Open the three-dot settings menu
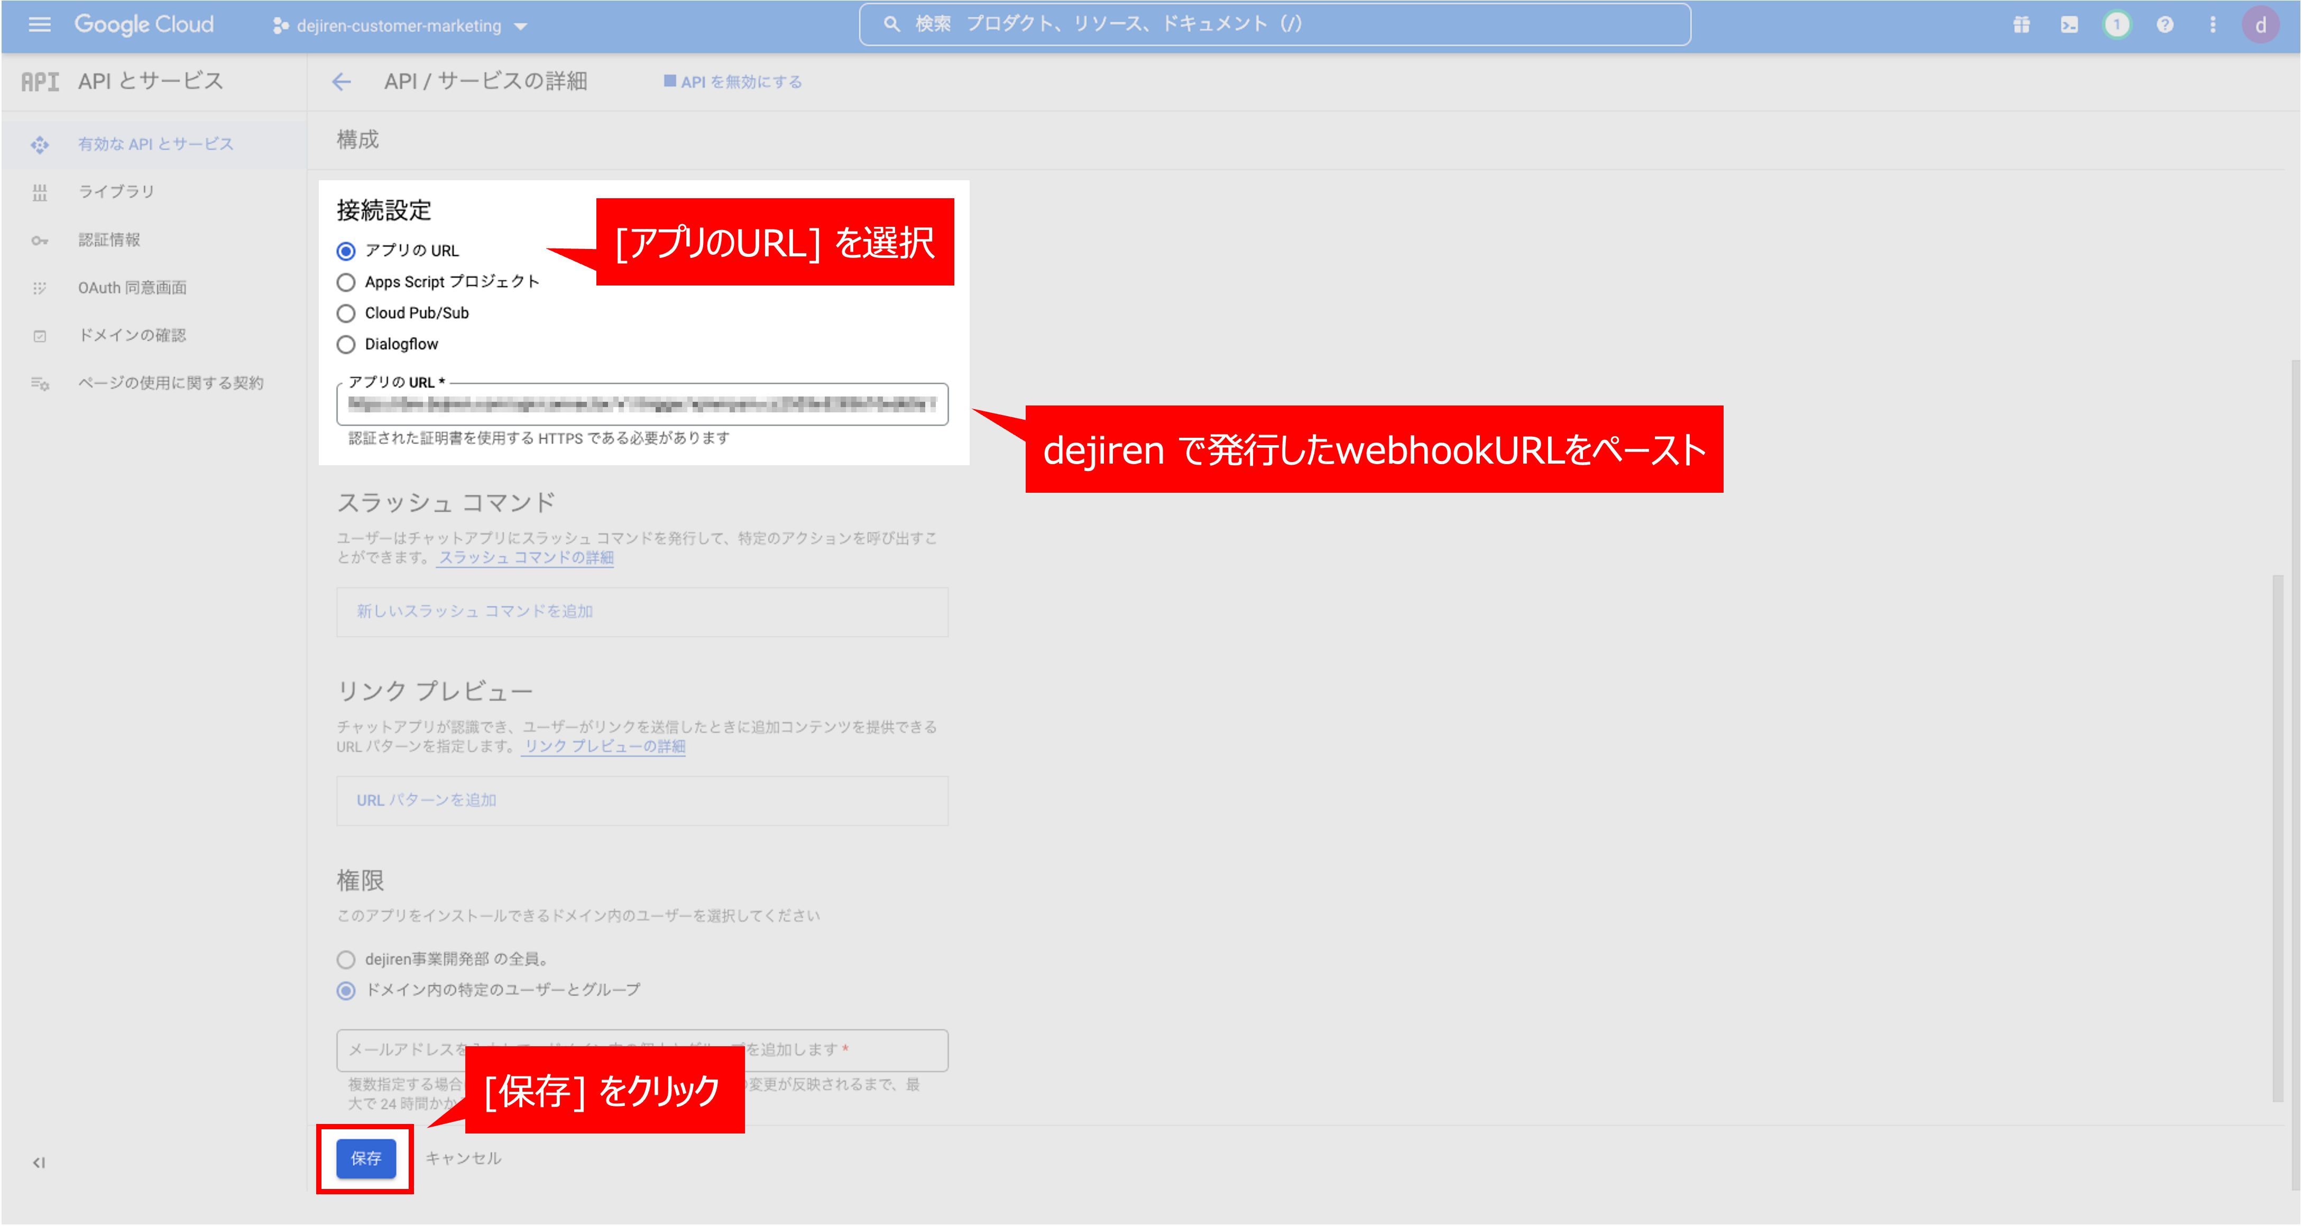This screenshot has height=1226, width=2302. [x=2213, y=25]
